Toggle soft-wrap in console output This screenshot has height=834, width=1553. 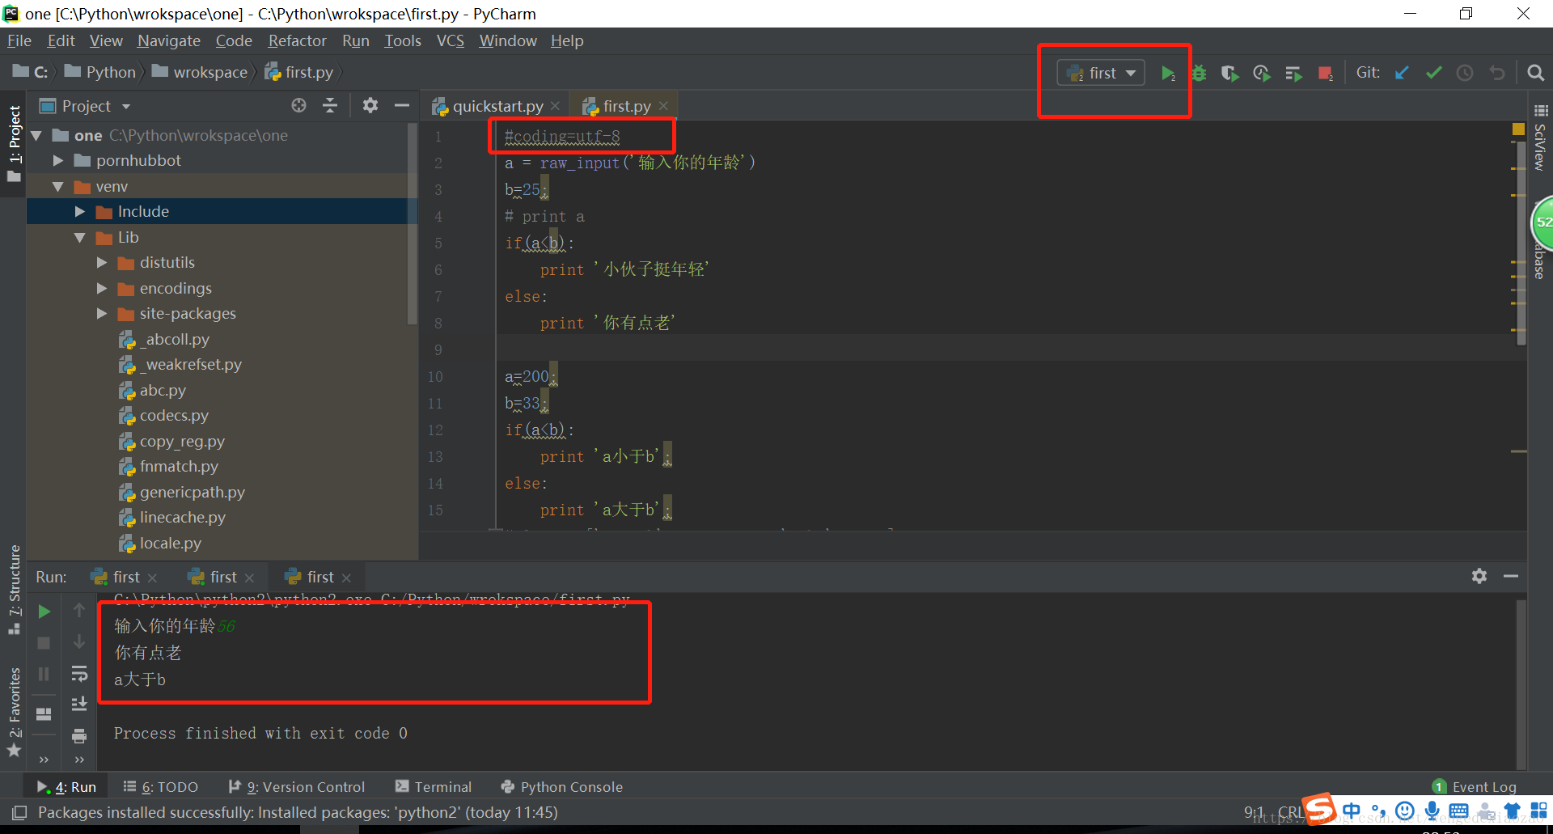[x=78, y=673]
